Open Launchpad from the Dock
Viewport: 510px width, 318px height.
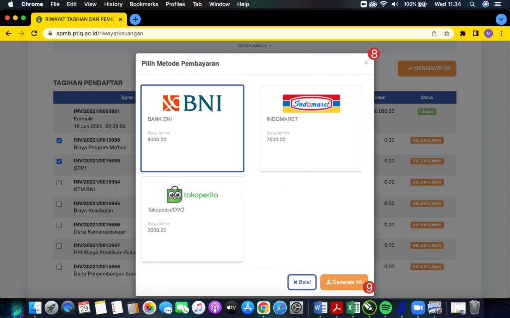coord(51,307)
